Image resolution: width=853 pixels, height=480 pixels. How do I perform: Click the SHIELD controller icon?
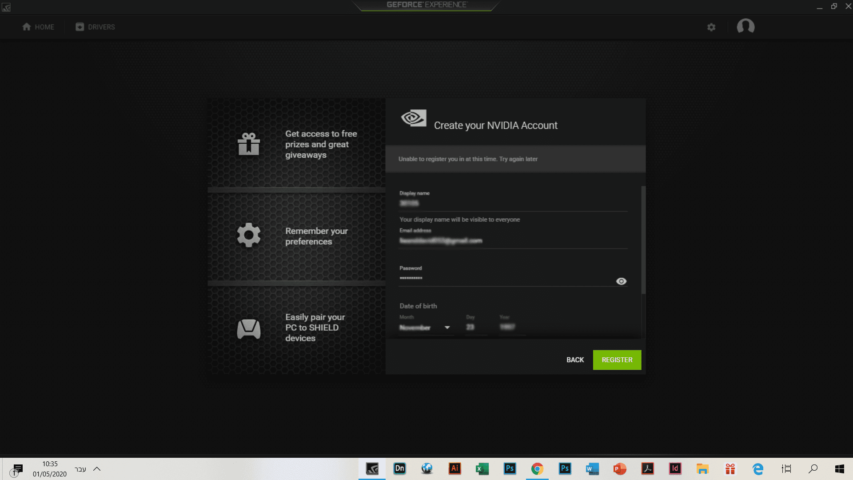pos(249,329)
